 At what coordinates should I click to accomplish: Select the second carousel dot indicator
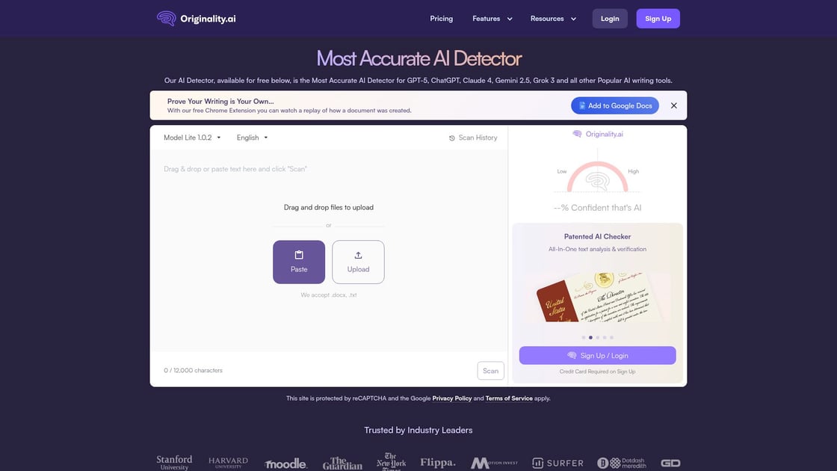point(590,336)
